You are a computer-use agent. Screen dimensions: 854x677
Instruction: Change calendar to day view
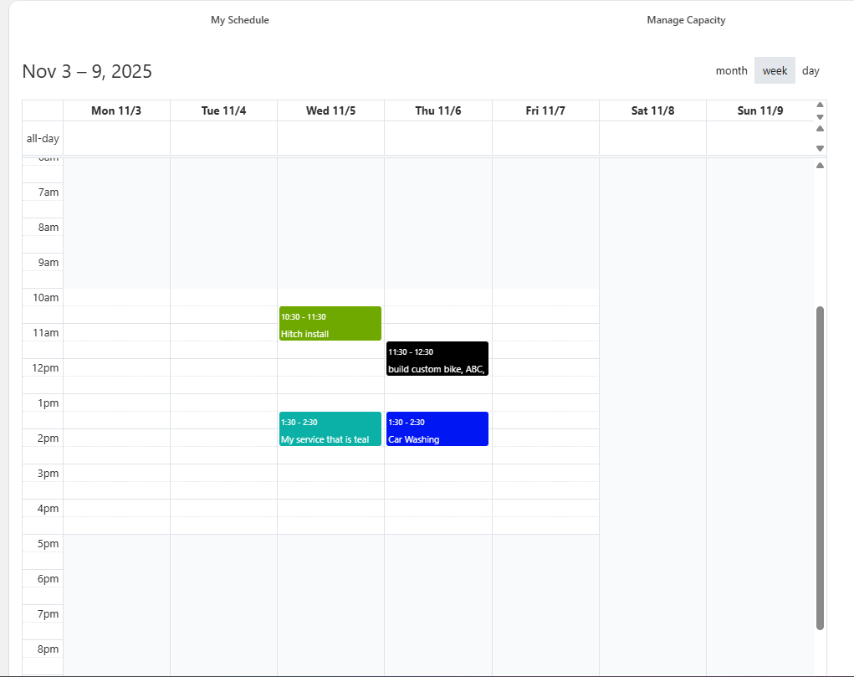(811, 71)
